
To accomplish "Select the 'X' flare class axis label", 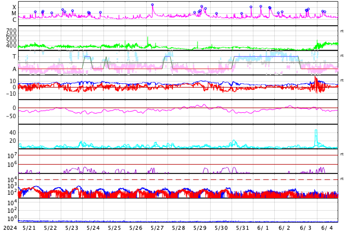I will [x=14, y=7].
